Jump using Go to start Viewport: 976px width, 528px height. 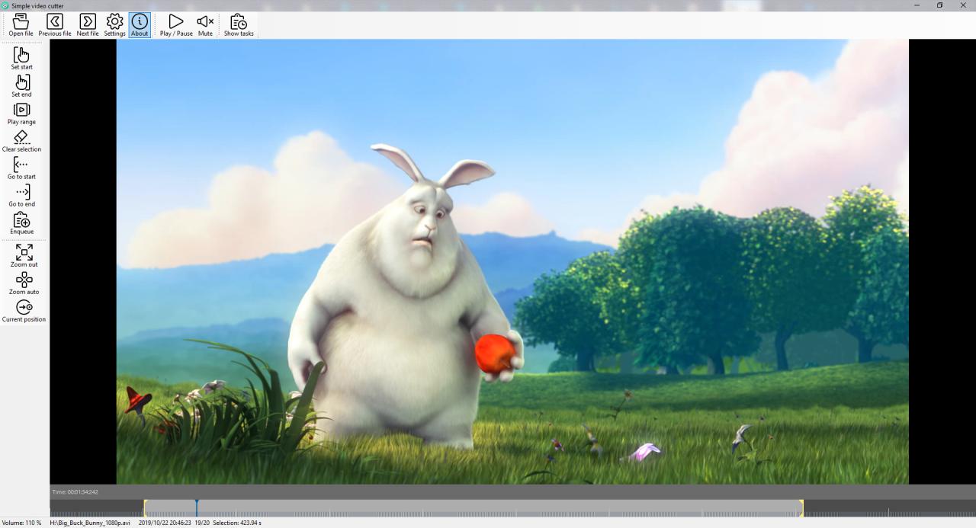pos(21,168)
